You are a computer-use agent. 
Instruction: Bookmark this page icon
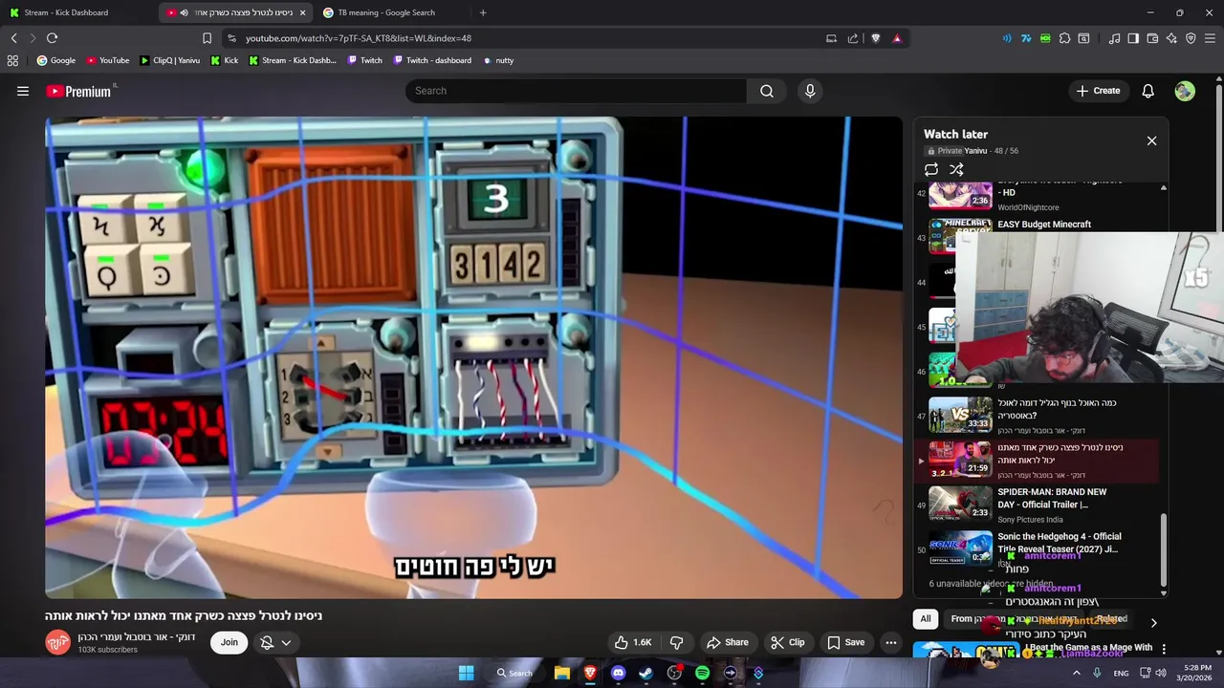pyautogui.click(x=207, y=38)
